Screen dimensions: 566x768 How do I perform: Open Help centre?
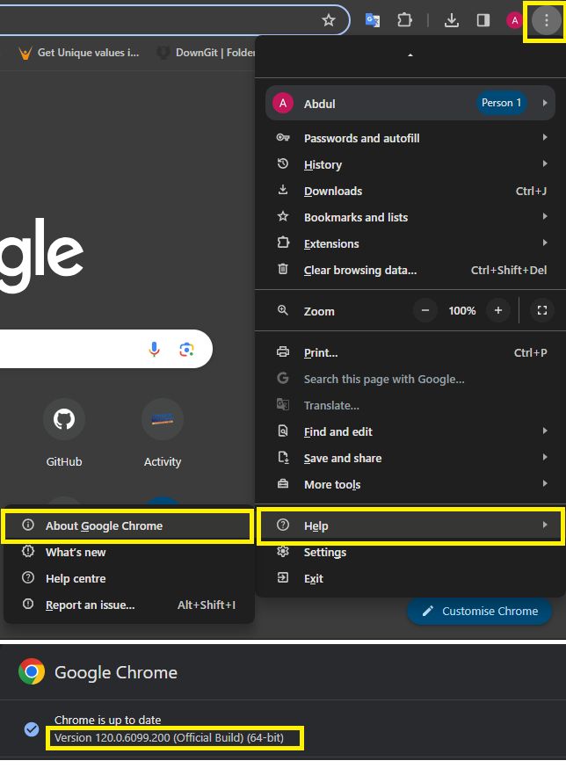127,578
